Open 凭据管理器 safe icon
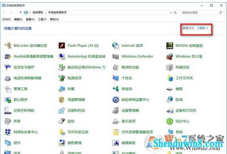The image size is (227, 154). (x=62, y=100)
